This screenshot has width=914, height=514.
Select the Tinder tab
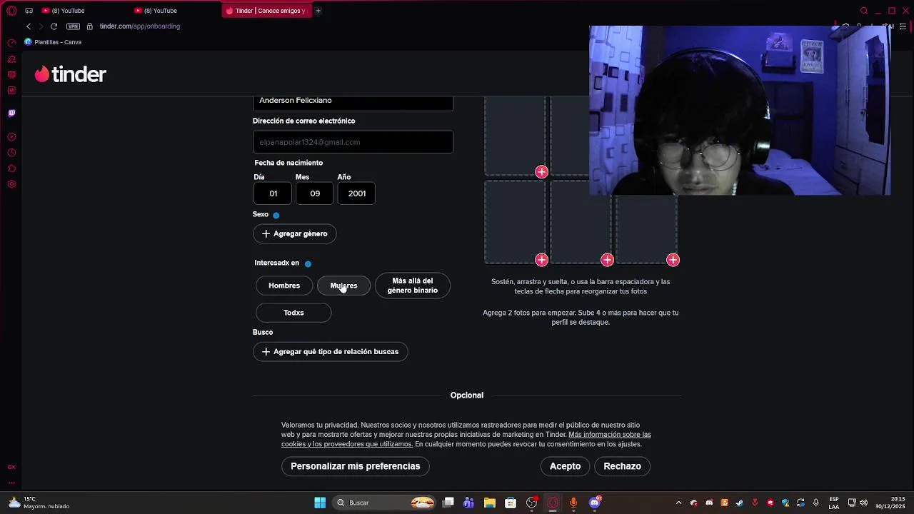coord(266,11)
